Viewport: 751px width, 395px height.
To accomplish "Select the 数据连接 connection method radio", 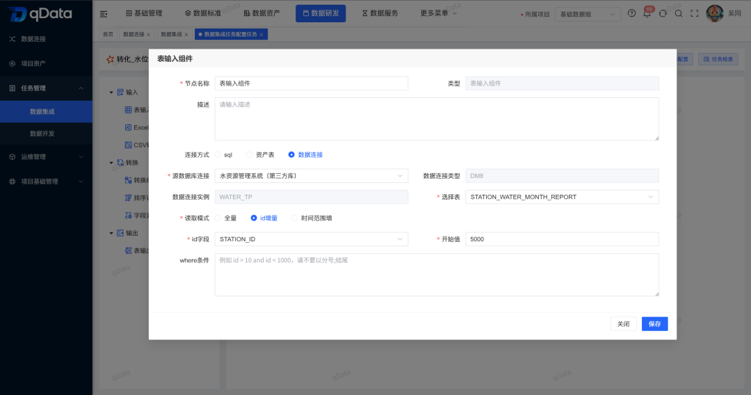I will pyautogui.click(x=291, y=154).
